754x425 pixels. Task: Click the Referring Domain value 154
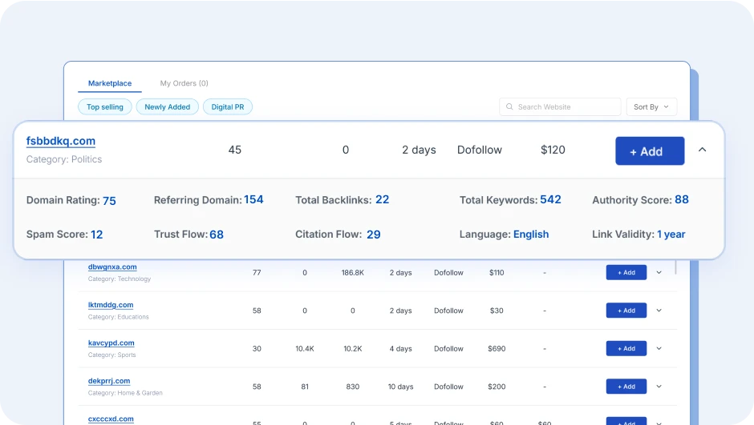click(253, 199)
